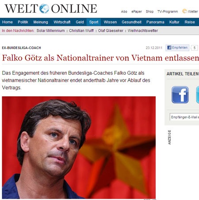Click the WELT ONLINE globe logo
The width and height of the screenshot is (199, 200).
coord(44,8)
